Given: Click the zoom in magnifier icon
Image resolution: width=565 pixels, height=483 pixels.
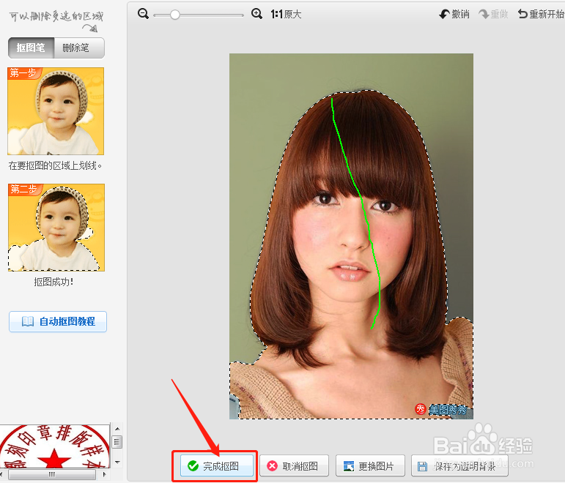Looking at the screenshot, I should coord(256,14).
